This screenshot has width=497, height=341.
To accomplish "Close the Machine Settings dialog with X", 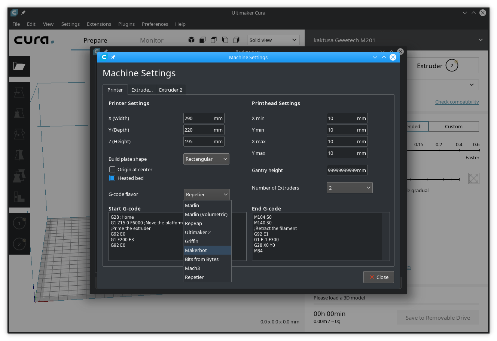I will 393,57.
